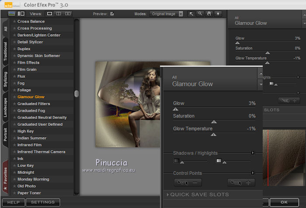Toggle favorite star for Glamour Glow

14,97
